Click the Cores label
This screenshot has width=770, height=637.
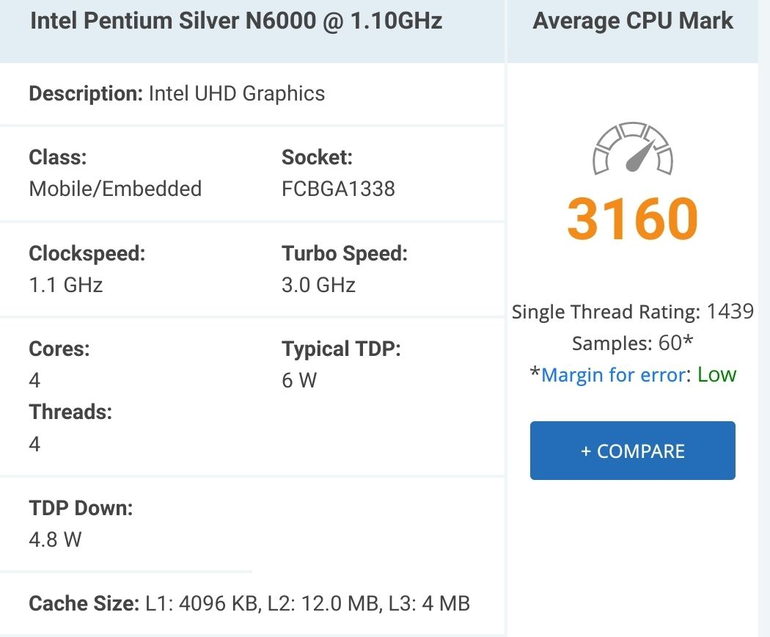point(59,349)
